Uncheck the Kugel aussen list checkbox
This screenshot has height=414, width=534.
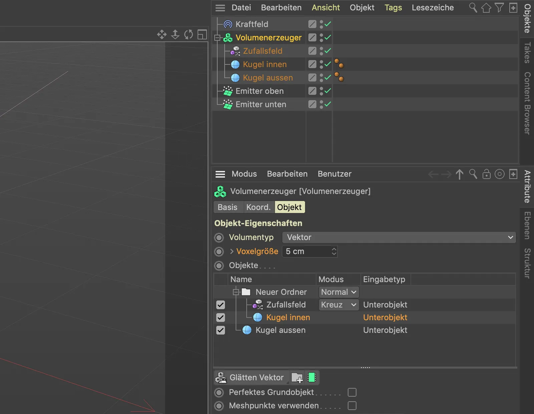click(221, 330)
